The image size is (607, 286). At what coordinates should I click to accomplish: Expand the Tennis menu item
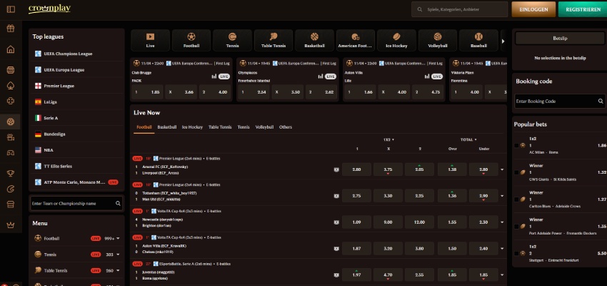118,255
